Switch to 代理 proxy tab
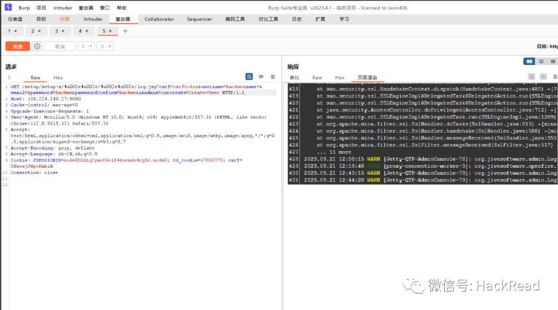The image size is (558, 310). click(x=65, y=19)
